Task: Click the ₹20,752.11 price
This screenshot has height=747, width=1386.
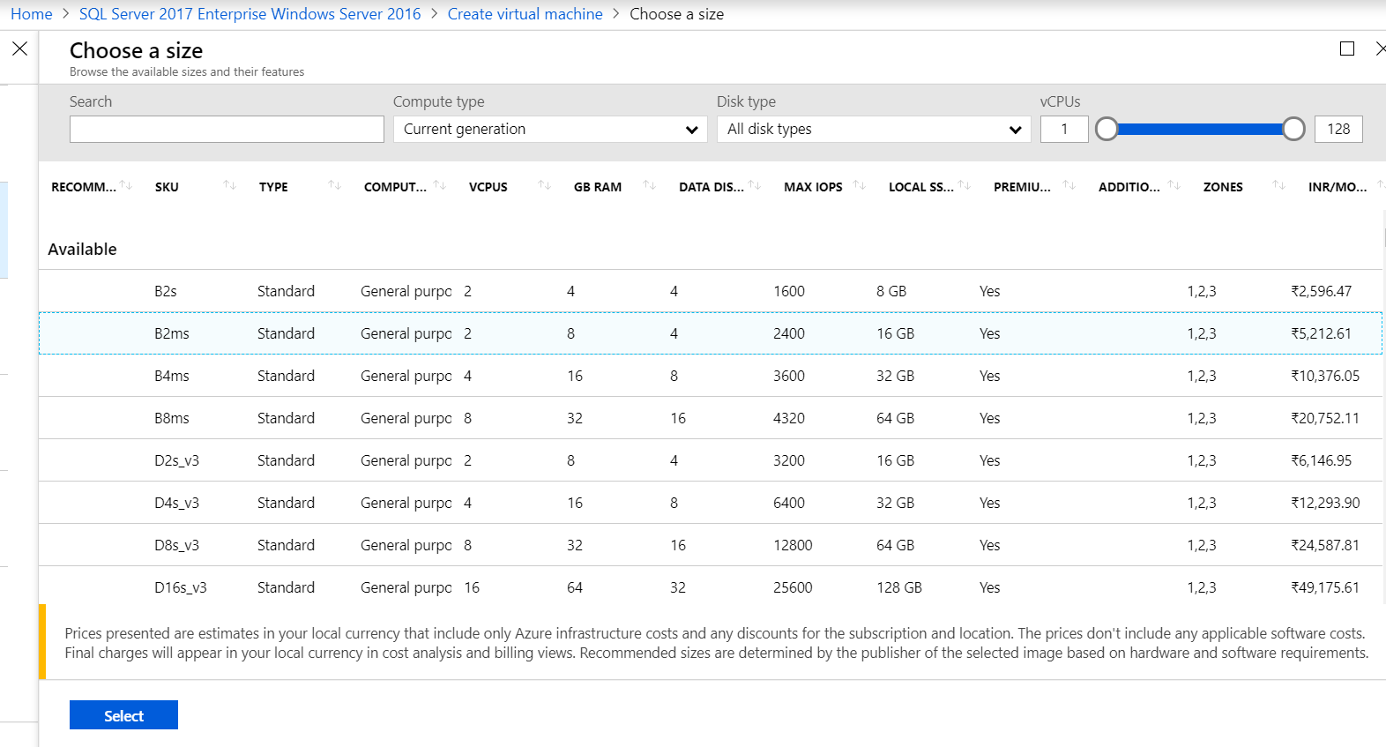Action: 1325,418
